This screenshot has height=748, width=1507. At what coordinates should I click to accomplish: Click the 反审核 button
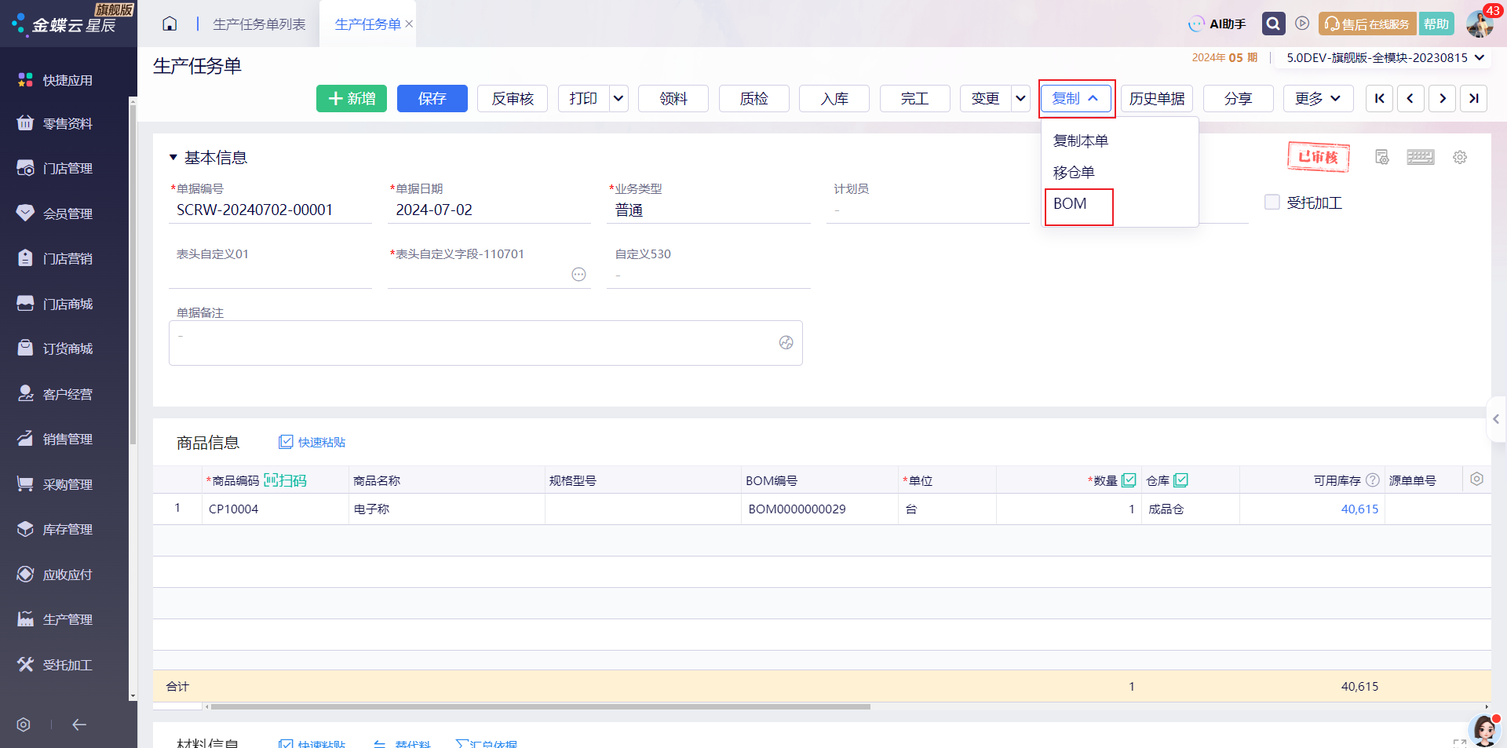(513, 98)
